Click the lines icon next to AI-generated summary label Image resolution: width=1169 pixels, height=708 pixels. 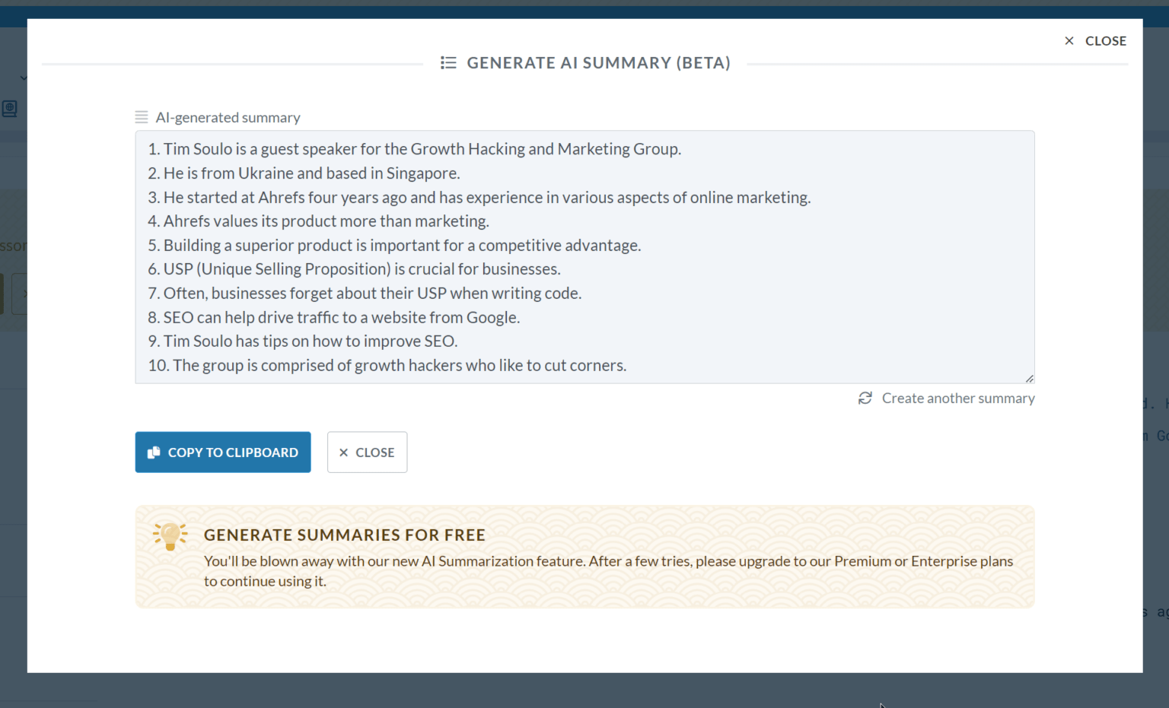point(142,117)
